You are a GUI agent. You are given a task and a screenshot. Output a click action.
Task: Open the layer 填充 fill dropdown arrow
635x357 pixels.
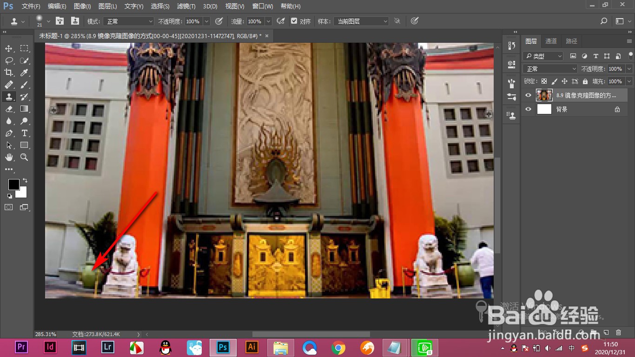point(629,81)
